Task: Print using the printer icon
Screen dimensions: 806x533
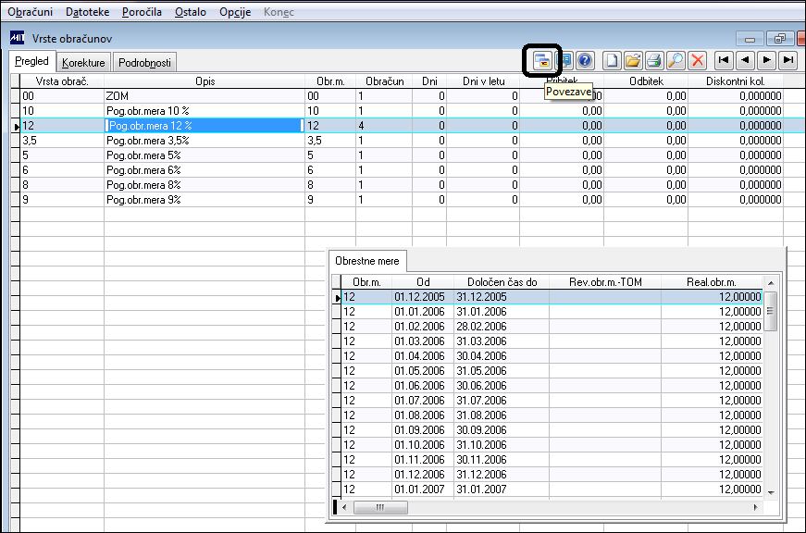Action: (x=654, y=61)
